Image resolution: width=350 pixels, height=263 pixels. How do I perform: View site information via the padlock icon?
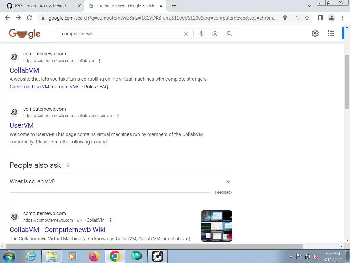pos(43,18)
